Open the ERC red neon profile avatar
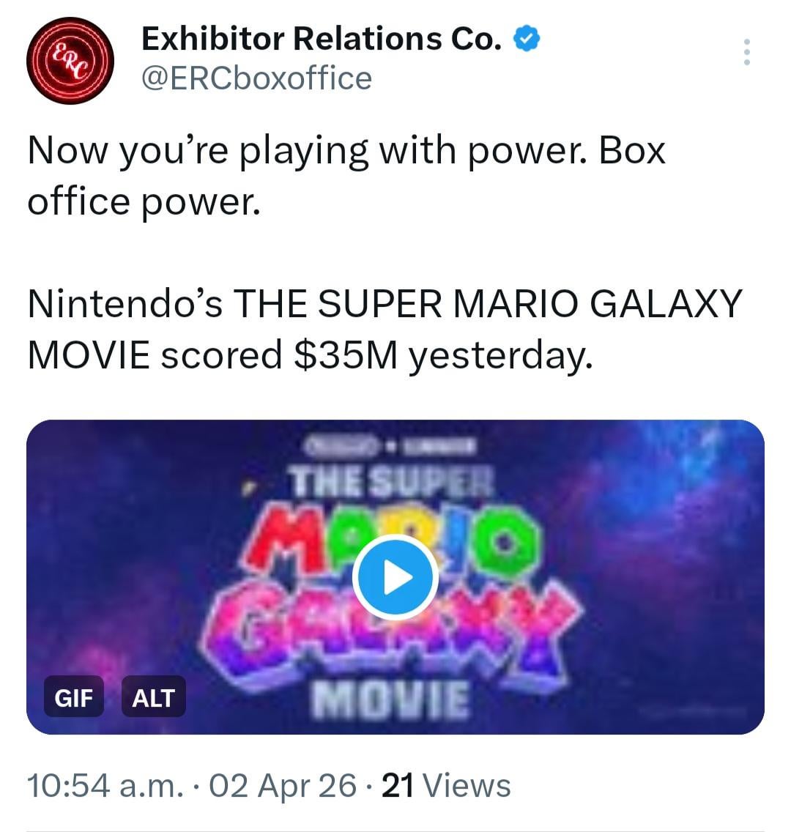 tap(70, 61)
